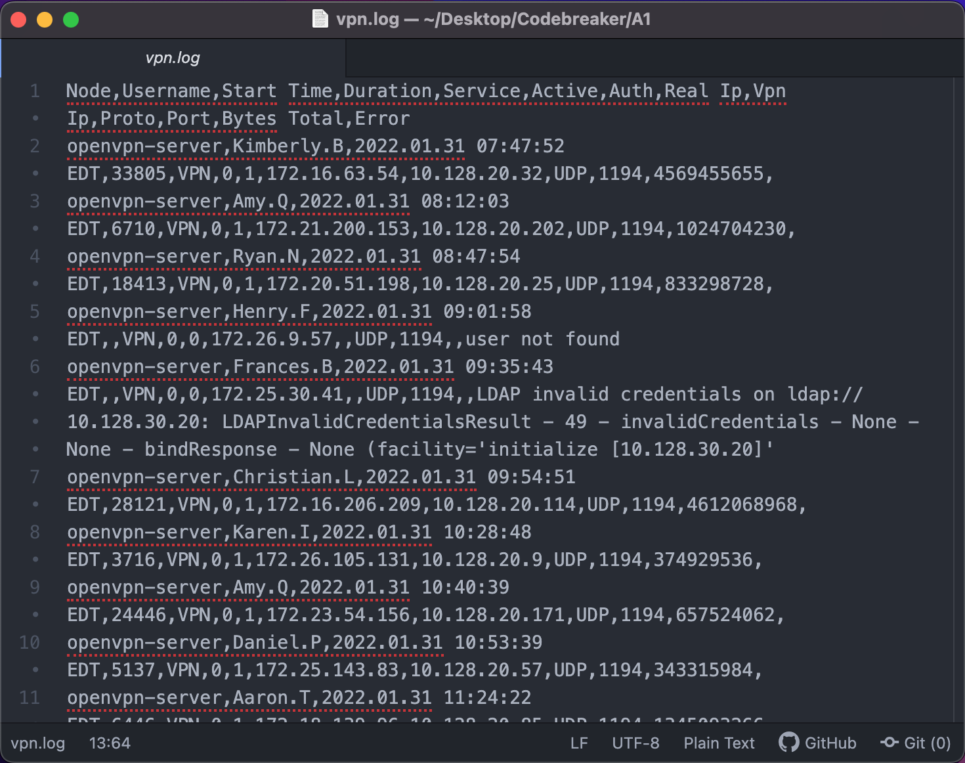965x763 pixels.
Task: Click 'Duration' in header line
Action: click(387, 91)
